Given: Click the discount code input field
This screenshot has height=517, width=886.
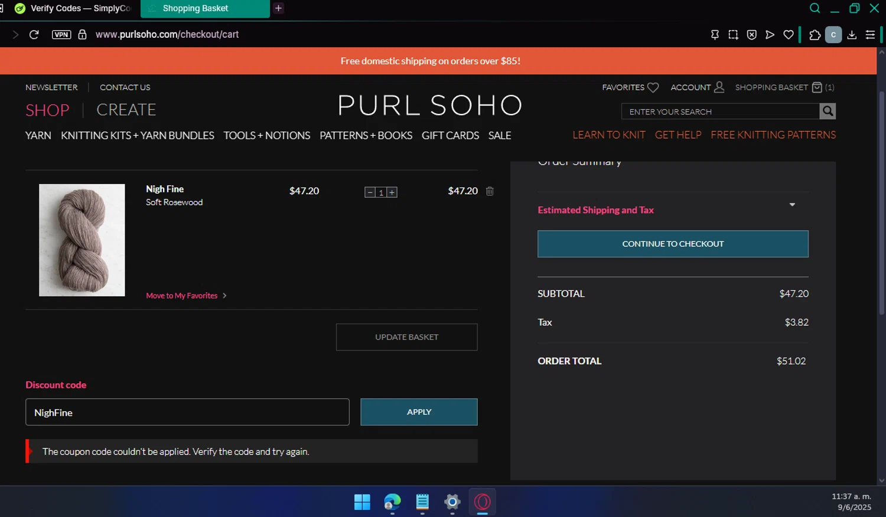Looking at the screenshot, I should click(187, 412).
